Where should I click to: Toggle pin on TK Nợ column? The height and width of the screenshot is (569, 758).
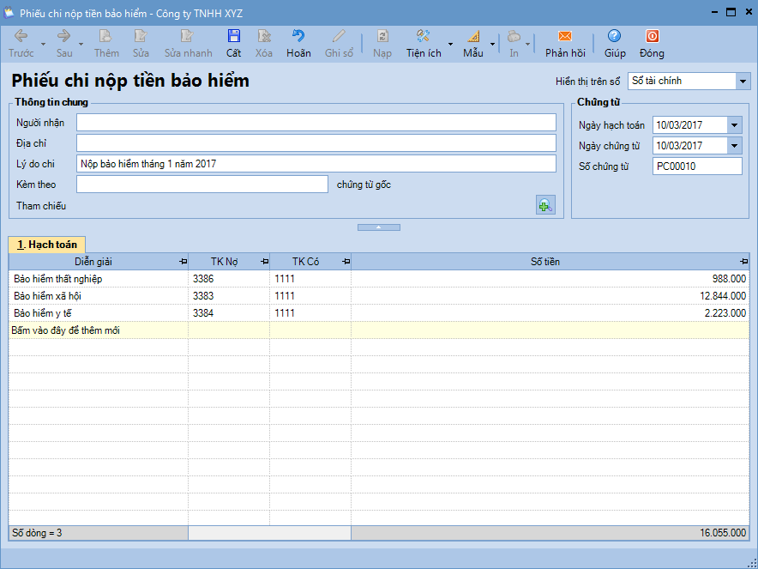pos(263,262)
